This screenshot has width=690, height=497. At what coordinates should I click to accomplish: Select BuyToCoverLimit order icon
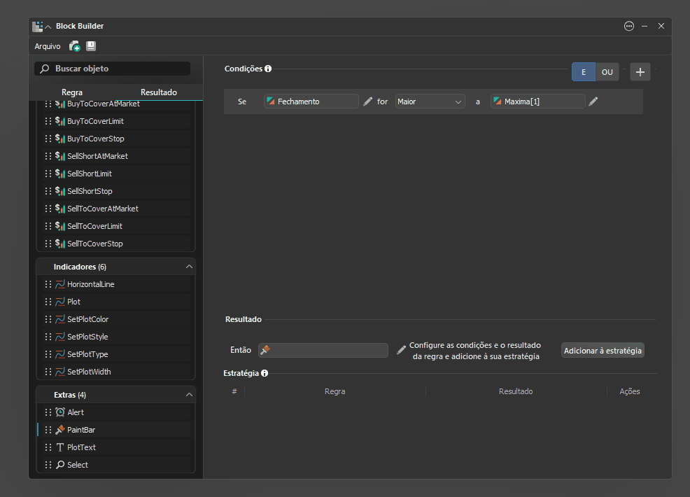(60, 121)
